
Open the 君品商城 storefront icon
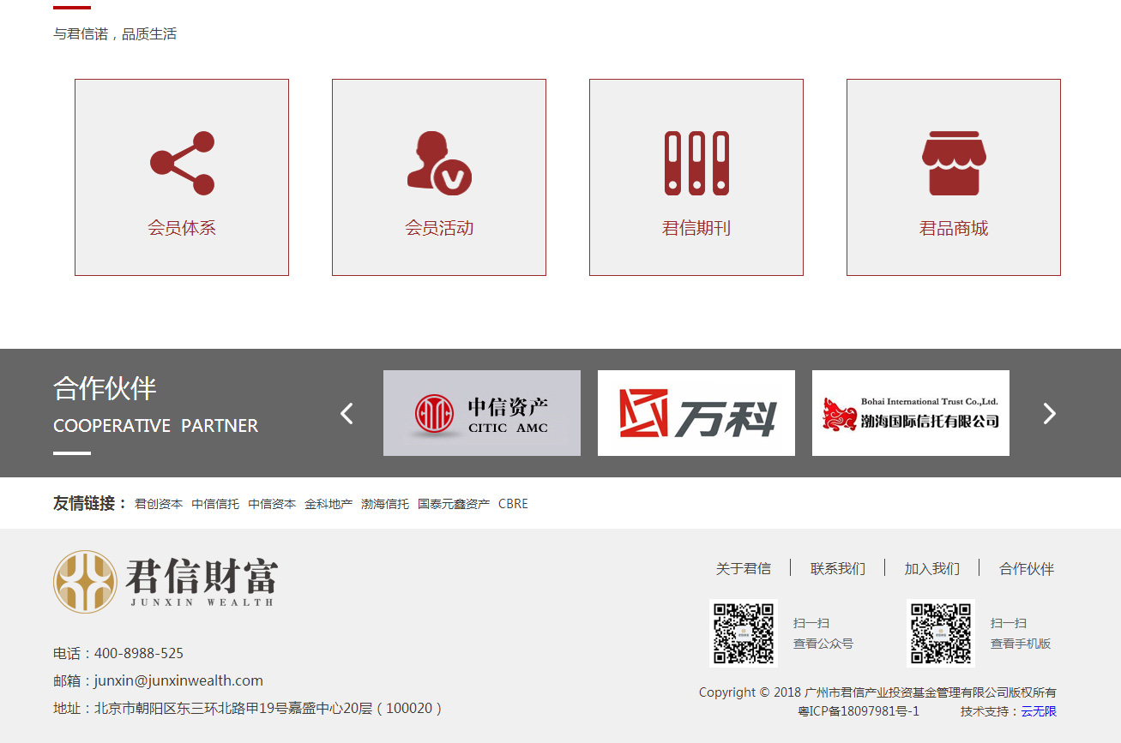pos(954,163)
